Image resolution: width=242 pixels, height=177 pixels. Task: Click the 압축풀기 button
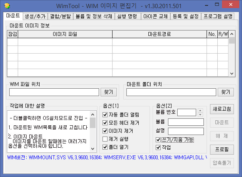(222, 163)
